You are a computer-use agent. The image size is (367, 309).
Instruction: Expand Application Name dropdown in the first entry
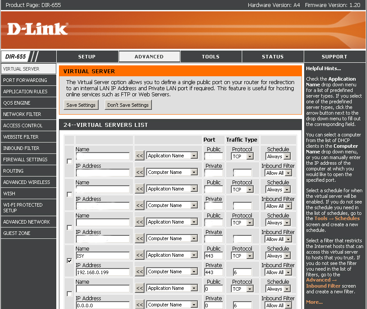point(172,156)
